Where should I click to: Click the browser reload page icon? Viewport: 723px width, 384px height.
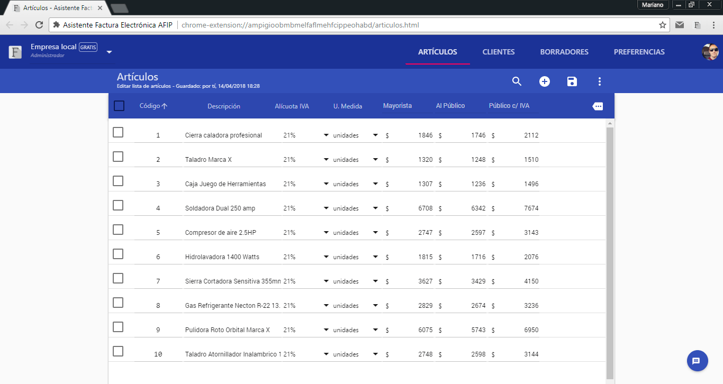(x=39, y=25)
